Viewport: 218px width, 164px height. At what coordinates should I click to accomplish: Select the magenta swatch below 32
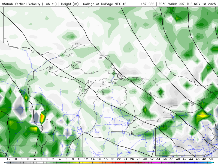point(153,162)
